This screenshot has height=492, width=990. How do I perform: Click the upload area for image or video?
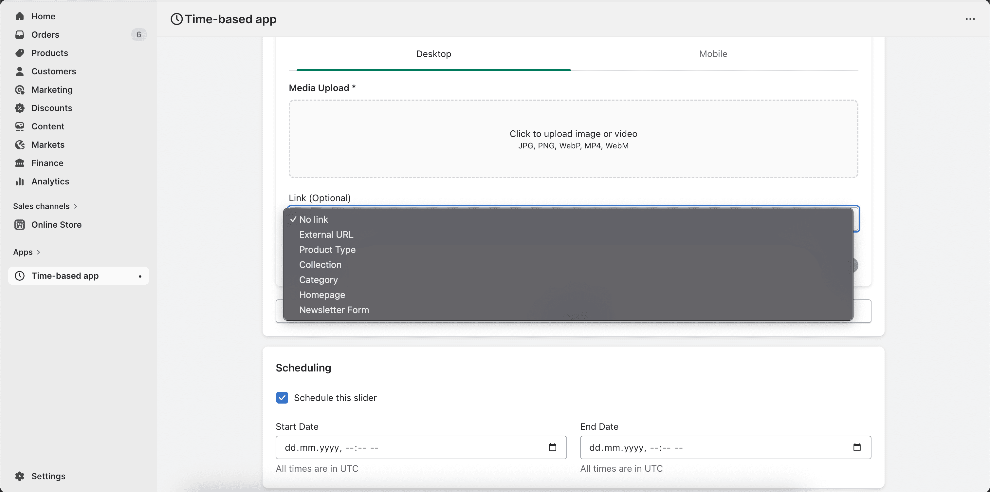click(573, 139)
